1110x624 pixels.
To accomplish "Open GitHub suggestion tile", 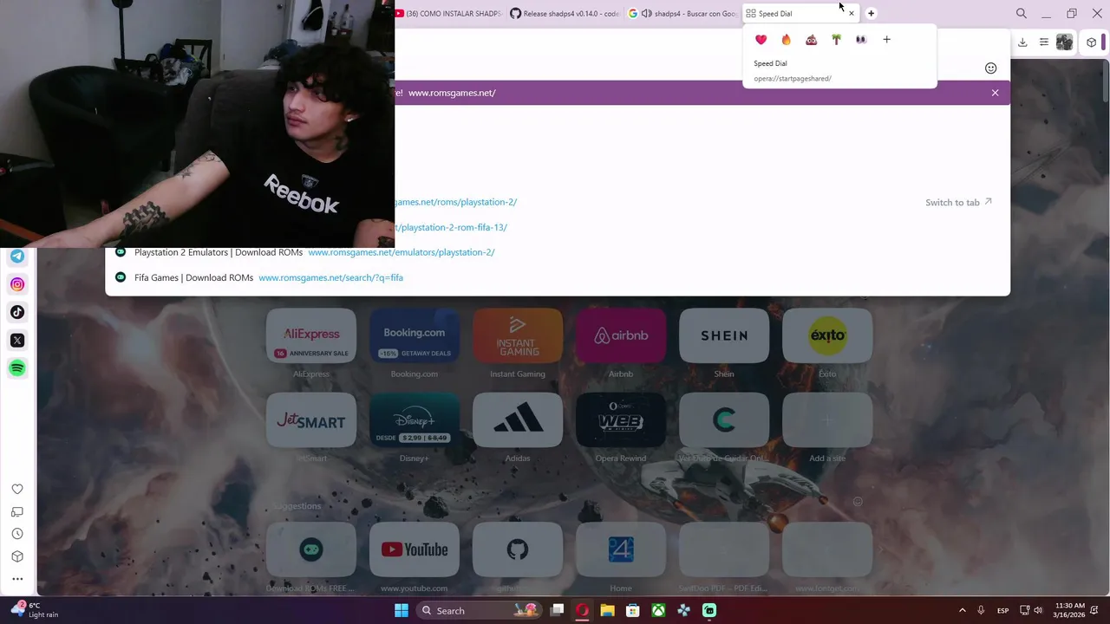I will coord(518,549).
